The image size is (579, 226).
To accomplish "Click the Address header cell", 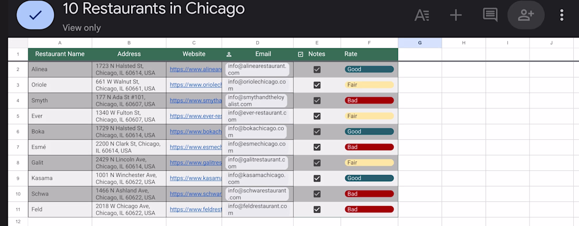I will click(x=129, y=54).
